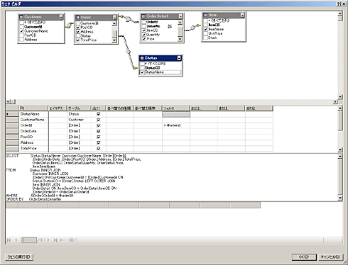
Task: Click 'PostCD' column cell in the grid
Action: [34, 137]
